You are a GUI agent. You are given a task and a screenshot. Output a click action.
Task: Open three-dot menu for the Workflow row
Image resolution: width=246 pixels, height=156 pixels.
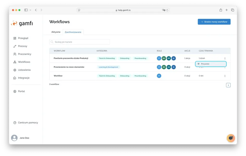coord(225,76)
